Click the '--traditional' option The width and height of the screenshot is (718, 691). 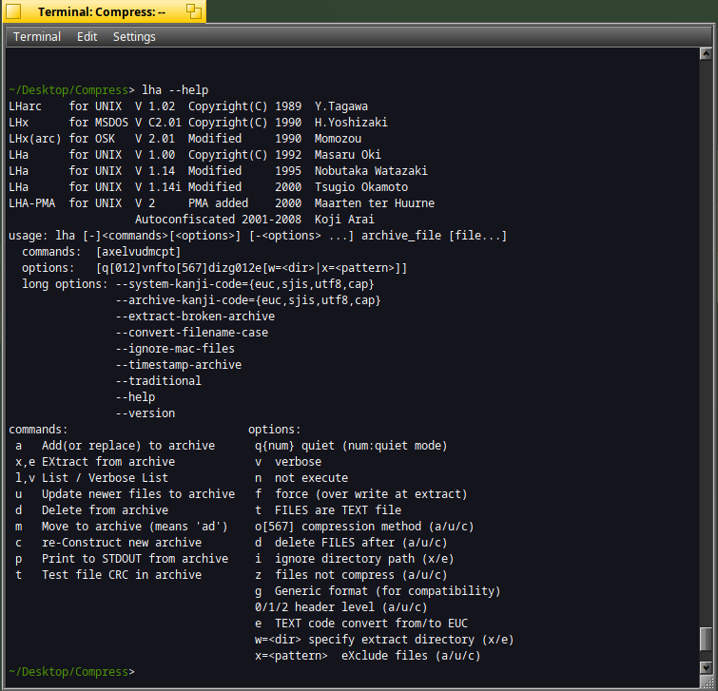tap(159, 381)
